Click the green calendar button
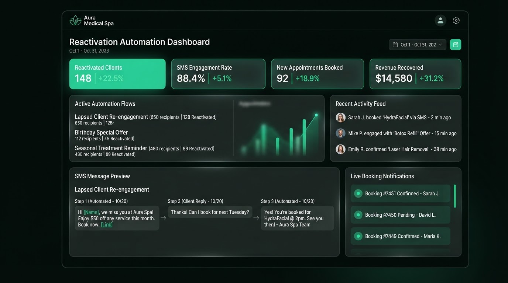Image resolution: width=508 pixels, height=283 pixels. (456, 45)
